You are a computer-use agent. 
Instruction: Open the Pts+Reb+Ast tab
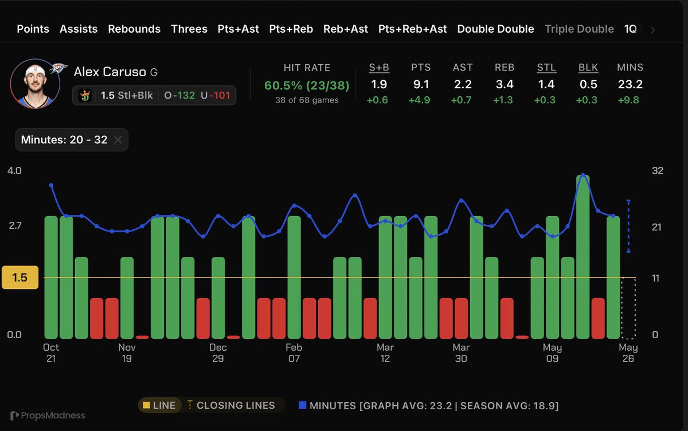point(413,29)
